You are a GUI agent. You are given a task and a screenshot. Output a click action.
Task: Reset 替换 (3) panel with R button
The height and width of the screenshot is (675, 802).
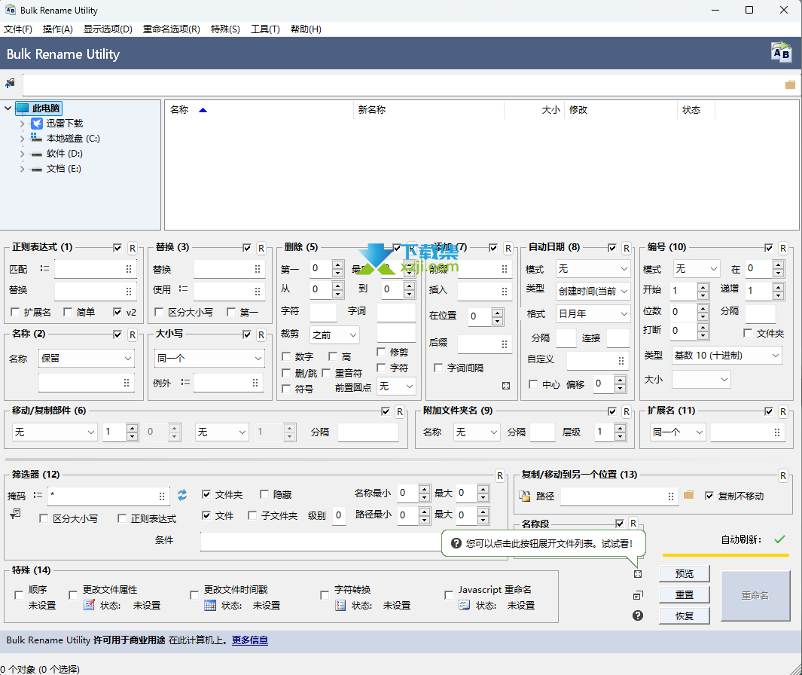(261, 248)
